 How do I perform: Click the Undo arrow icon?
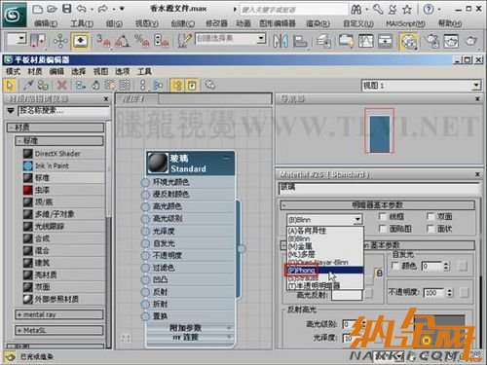tap(81, 9)
